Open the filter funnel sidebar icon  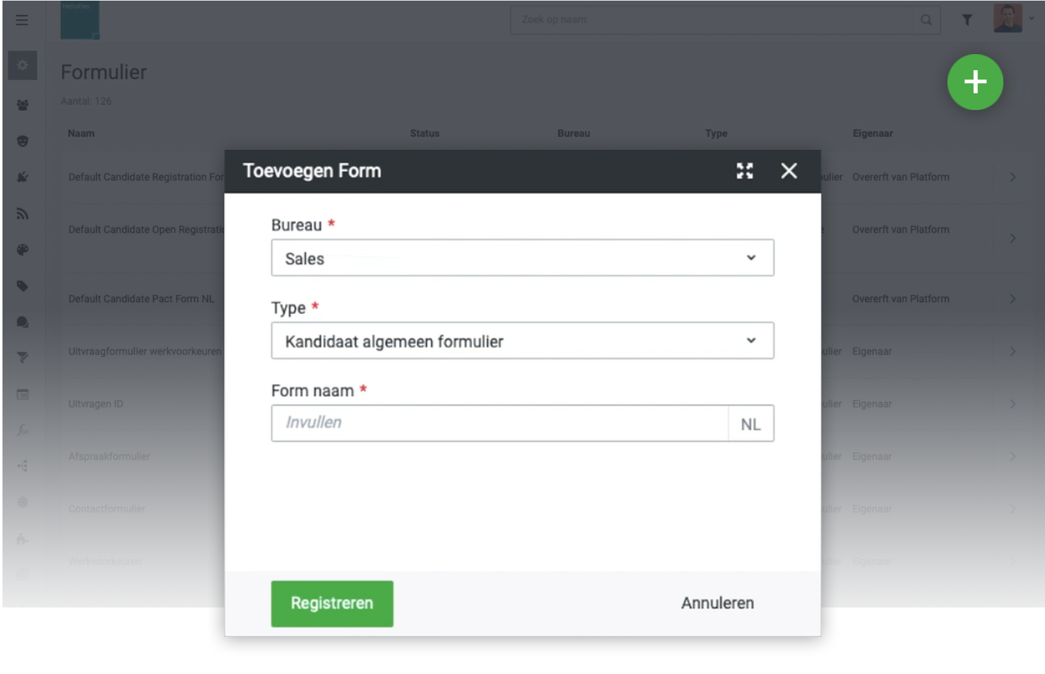click(x=22, y=356)
